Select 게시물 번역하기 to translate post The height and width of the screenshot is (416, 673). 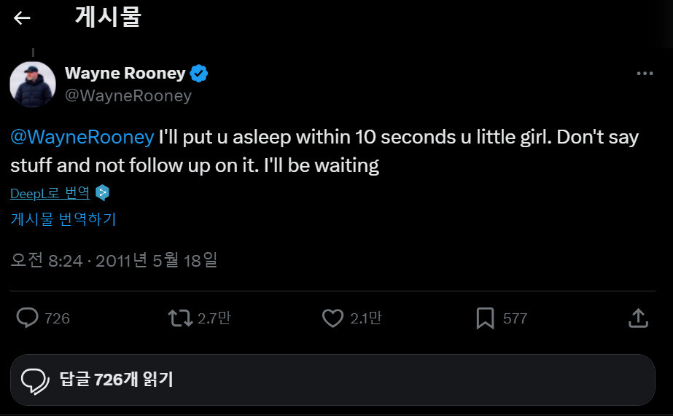(x=63, y=219)
